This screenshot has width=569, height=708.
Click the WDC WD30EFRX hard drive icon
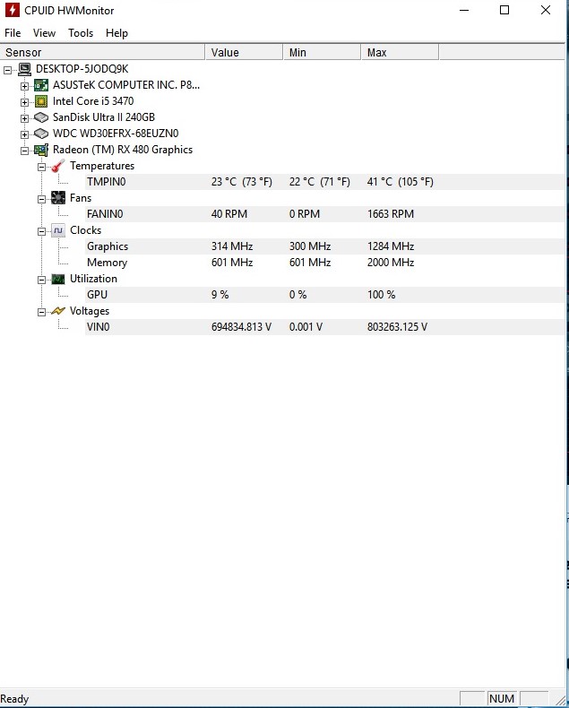coord(41,134)
